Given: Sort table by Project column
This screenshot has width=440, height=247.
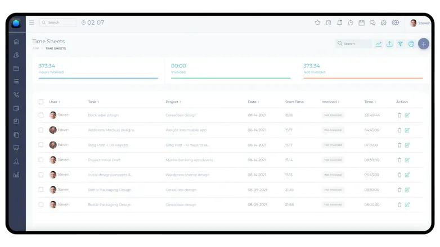Looking at the screenshot, I should coord(173,102).
